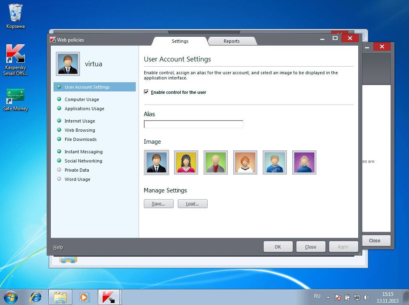Open Instant Messaging section
The height and width of the screenshot is (305, 409).
tap(83, 152)
